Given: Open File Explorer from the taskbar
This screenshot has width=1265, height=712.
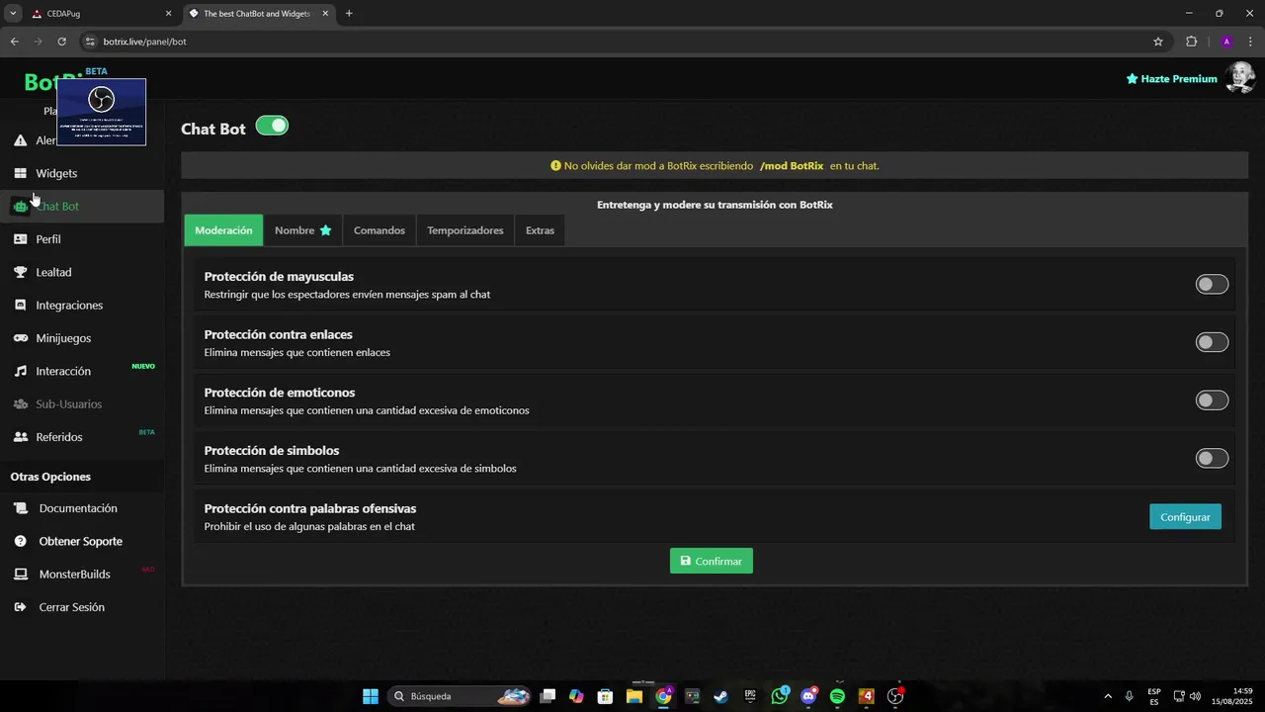Looking at the screenshot, I should coord(634,696).
